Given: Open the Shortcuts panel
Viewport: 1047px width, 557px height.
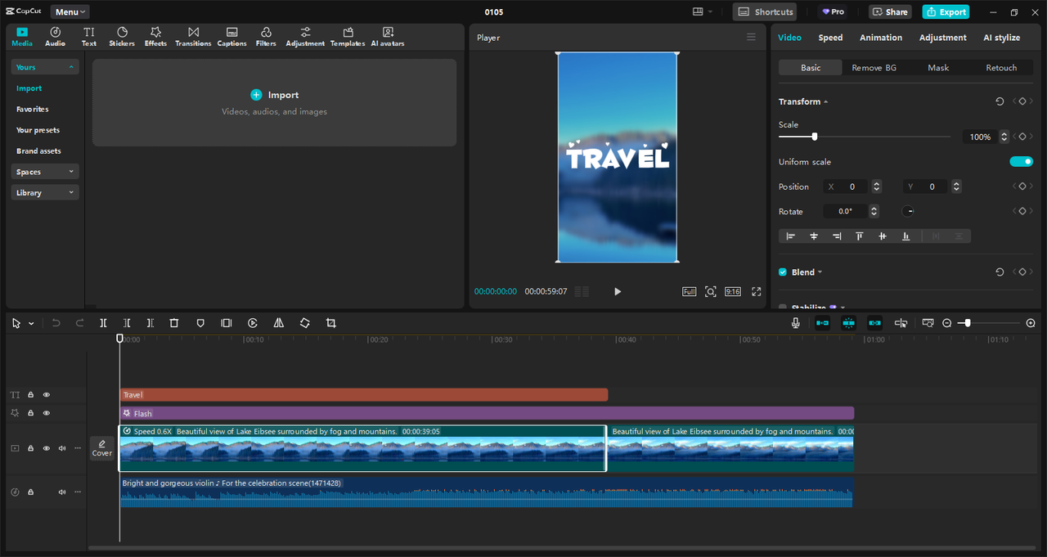Looking at the screenshot, I should 765,11.
